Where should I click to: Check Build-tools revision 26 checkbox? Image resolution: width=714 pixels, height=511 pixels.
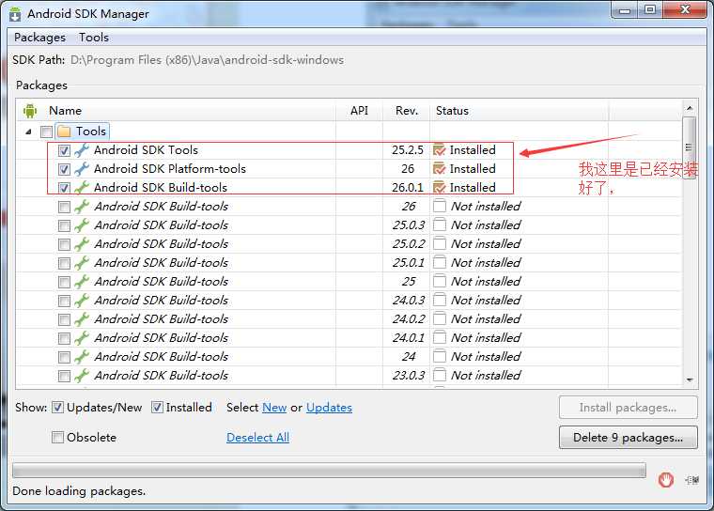point(64,207)
